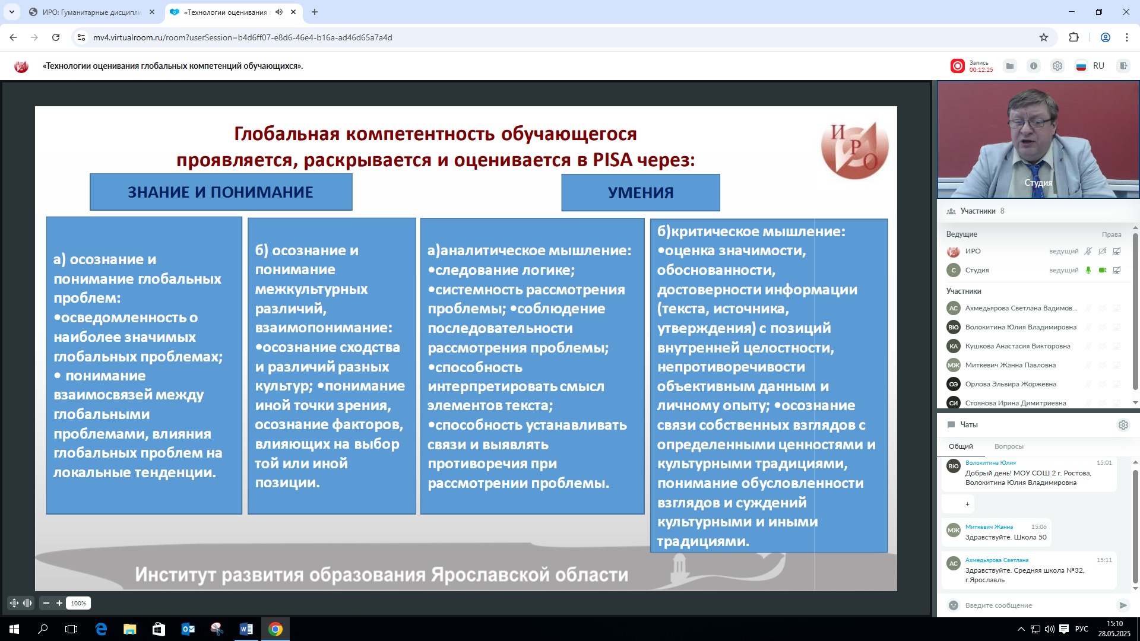Zoom in the presentation with plus
The width and height of the screenshot is (1140, 641).
[59, 603]
